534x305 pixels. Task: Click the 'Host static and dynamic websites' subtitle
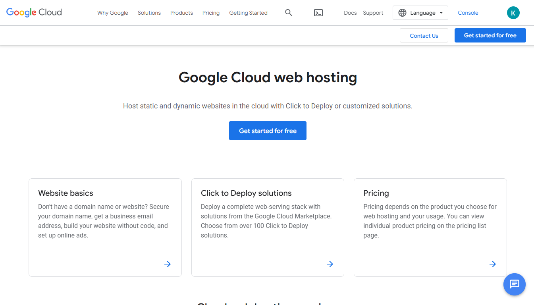click(x=268, y=106)
